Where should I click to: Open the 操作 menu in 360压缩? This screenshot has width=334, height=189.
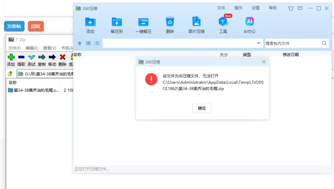[x=238, y=8]
